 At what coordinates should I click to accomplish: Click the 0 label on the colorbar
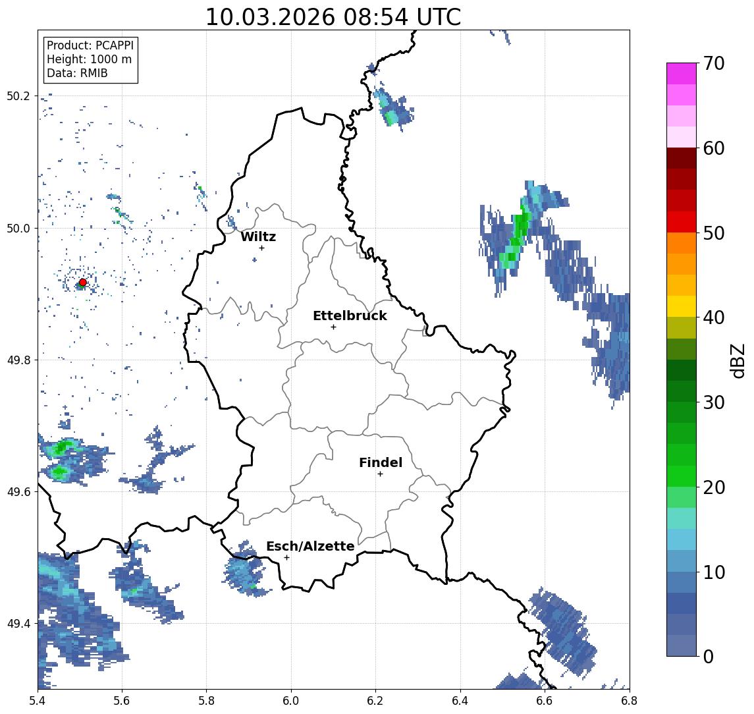709,656
